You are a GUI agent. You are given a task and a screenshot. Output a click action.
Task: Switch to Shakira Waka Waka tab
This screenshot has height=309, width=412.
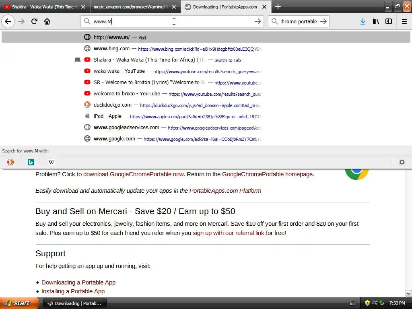(x=45, y=6)
